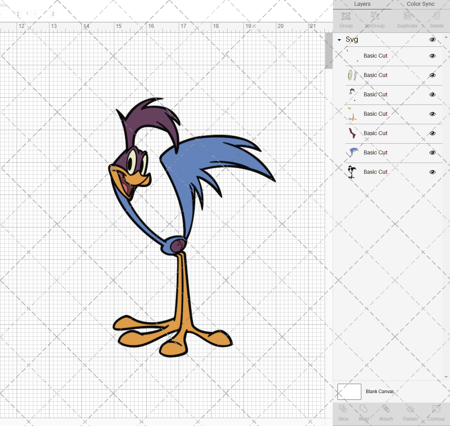450x426 pixels.
Task: Hide the blue feathers Basic Cut layer
Action: [x=432, y=153]
